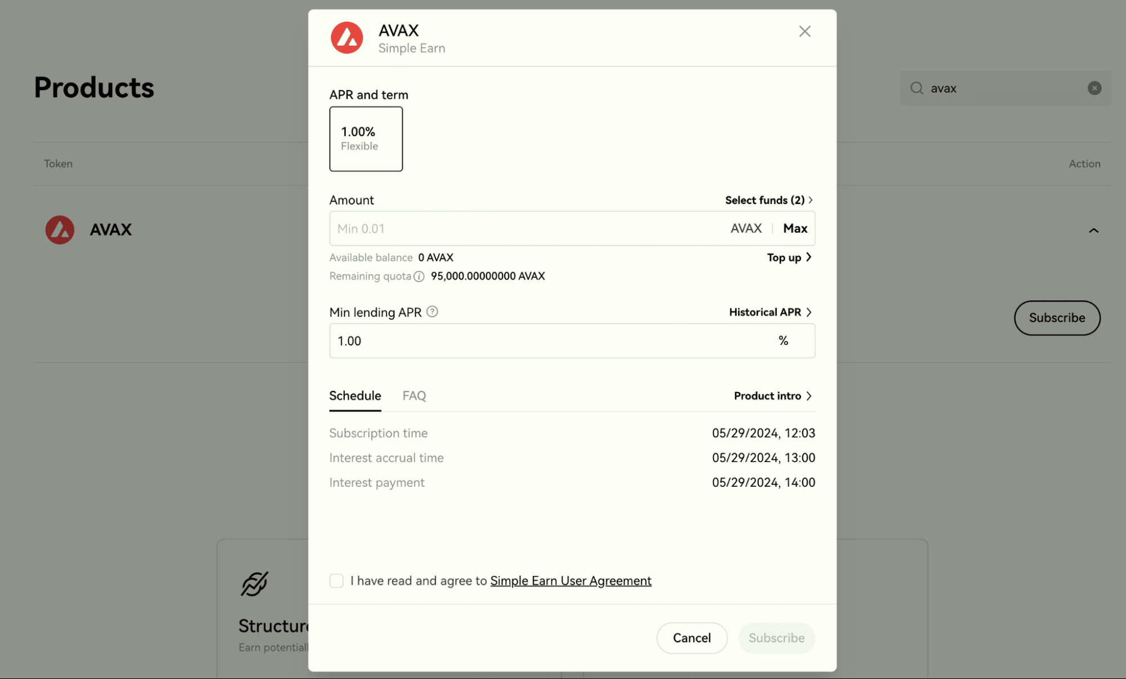This screenshot has width=1126, height=679.
Task: Clear the avax search field
Action: coord(1094,88)
